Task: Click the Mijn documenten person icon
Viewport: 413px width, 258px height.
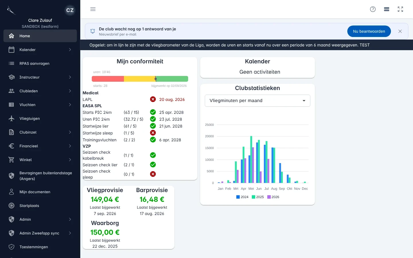Action: point(11,192)
